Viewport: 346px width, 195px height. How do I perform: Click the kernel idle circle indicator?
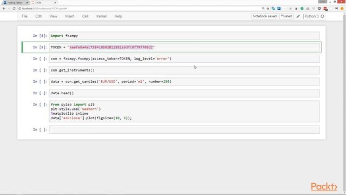tap(322, 16)
